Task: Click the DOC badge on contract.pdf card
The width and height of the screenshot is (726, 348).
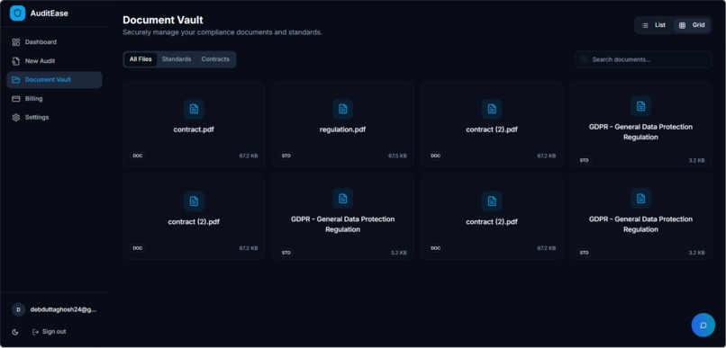Action: click(x=138, y=156)
